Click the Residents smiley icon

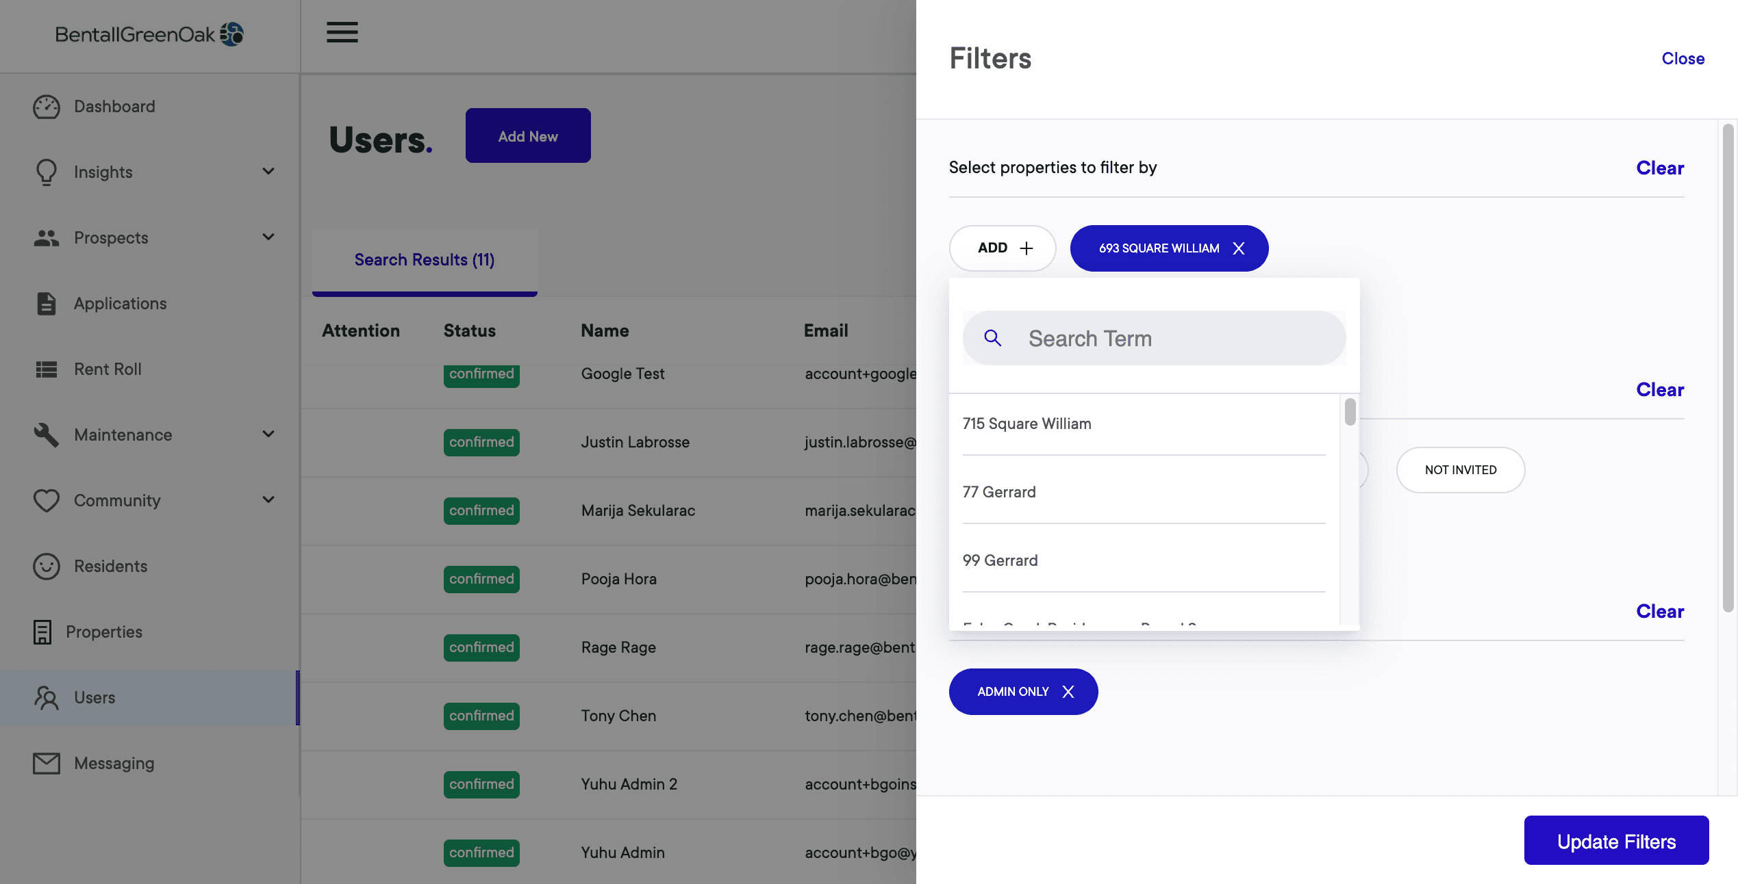coord(47,567)
